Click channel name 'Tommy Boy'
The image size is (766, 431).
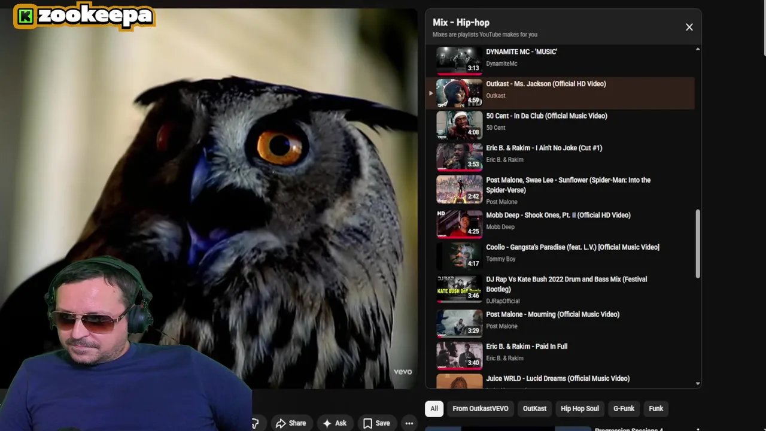point(500,259)
